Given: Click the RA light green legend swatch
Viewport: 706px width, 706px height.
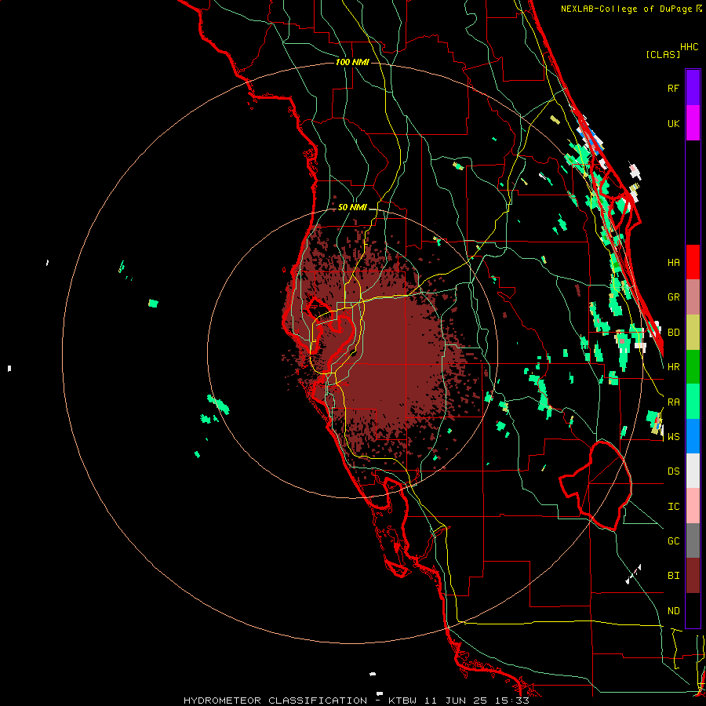Looking at the screenshot, I should point(693,402).
